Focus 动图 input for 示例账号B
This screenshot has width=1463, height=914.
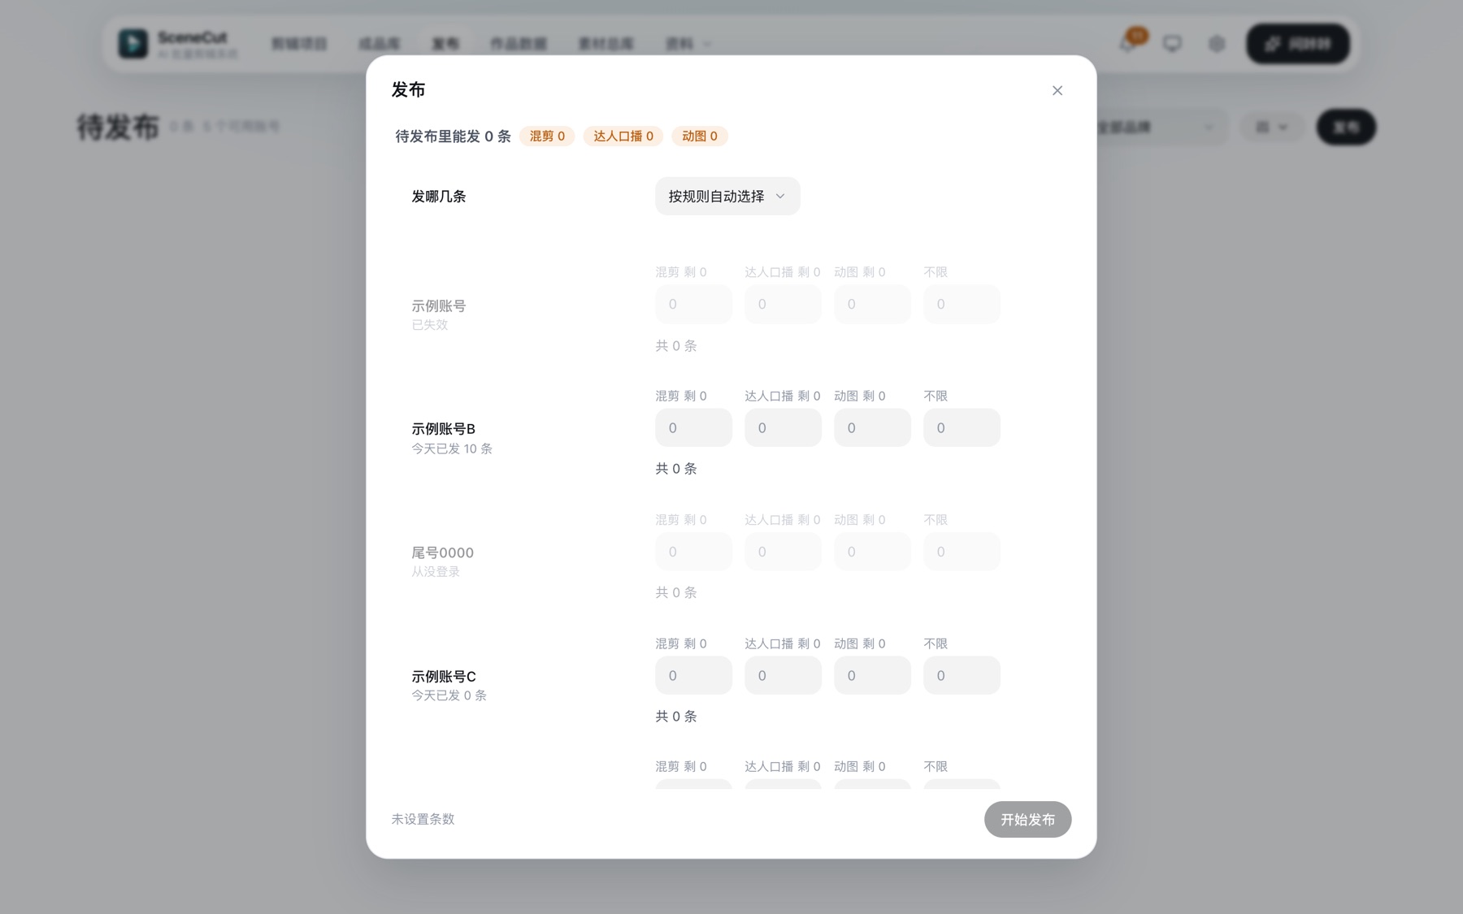[x=872, y=427]
